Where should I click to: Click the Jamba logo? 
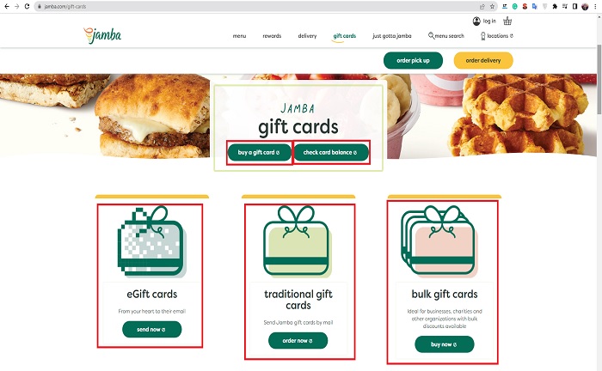point(102,35)
